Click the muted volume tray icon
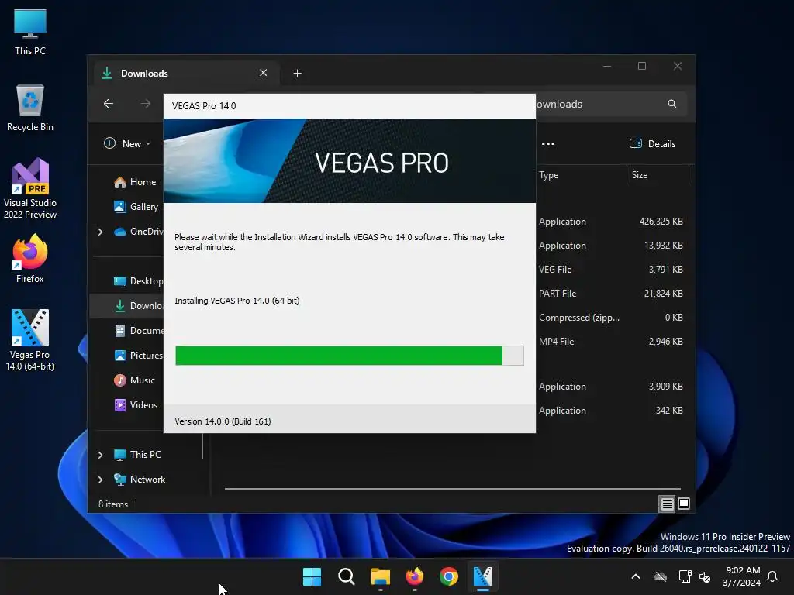 (x=705, y=576)
